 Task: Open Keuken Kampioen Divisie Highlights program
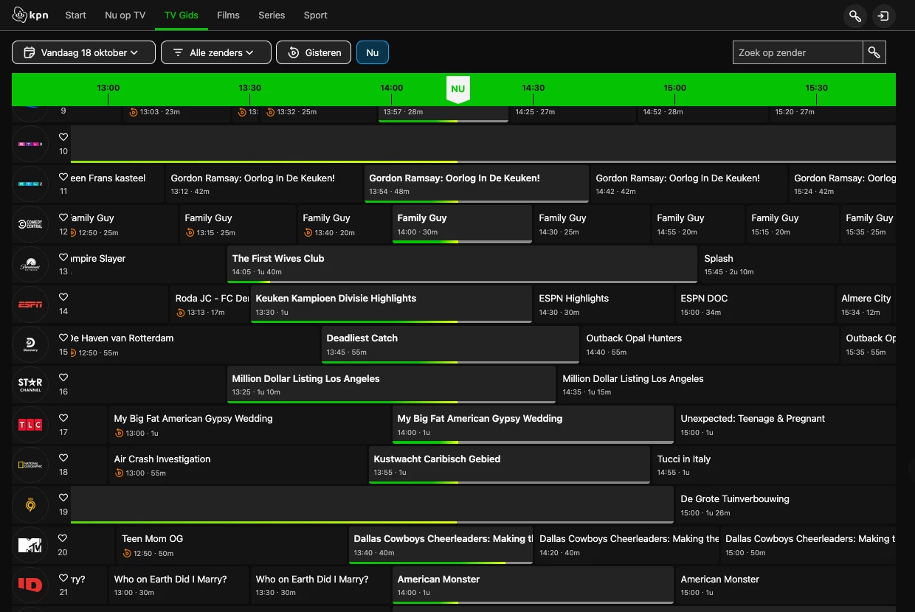click(391, 305)
